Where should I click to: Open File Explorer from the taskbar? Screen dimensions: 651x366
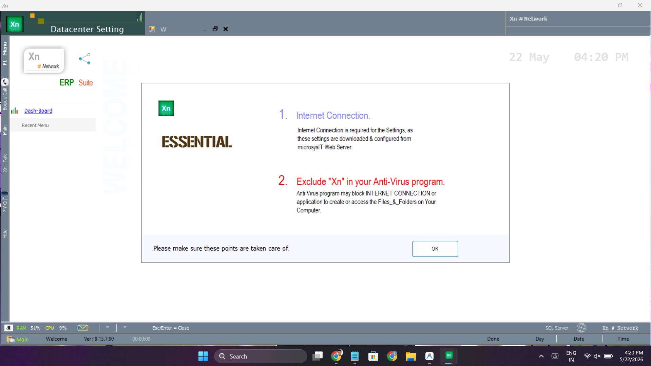tap(410, 356)
